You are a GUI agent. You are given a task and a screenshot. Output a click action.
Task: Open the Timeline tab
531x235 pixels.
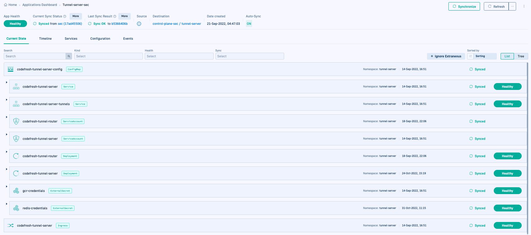(45, 39)
